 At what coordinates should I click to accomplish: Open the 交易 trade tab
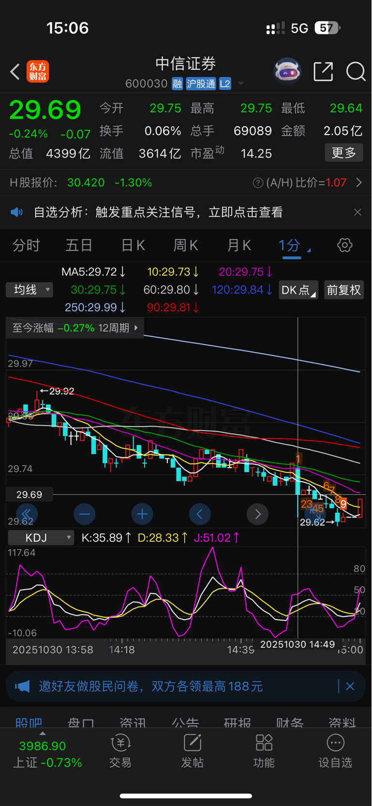[120, 751]
